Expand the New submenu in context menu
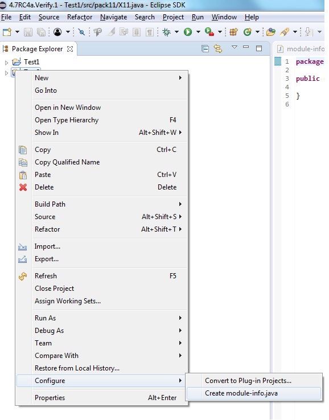Image resolution: width=329 pixels, height=420 pixels. click(102, 78)
